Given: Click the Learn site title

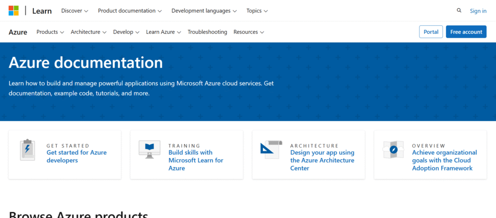Looking at the screenshot, I should pyautogui.click(x=42, y=11).
